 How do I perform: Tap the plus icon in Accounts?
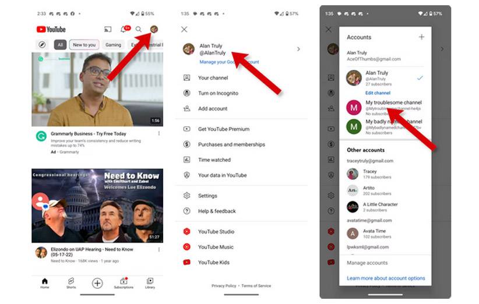click(421, 37)
